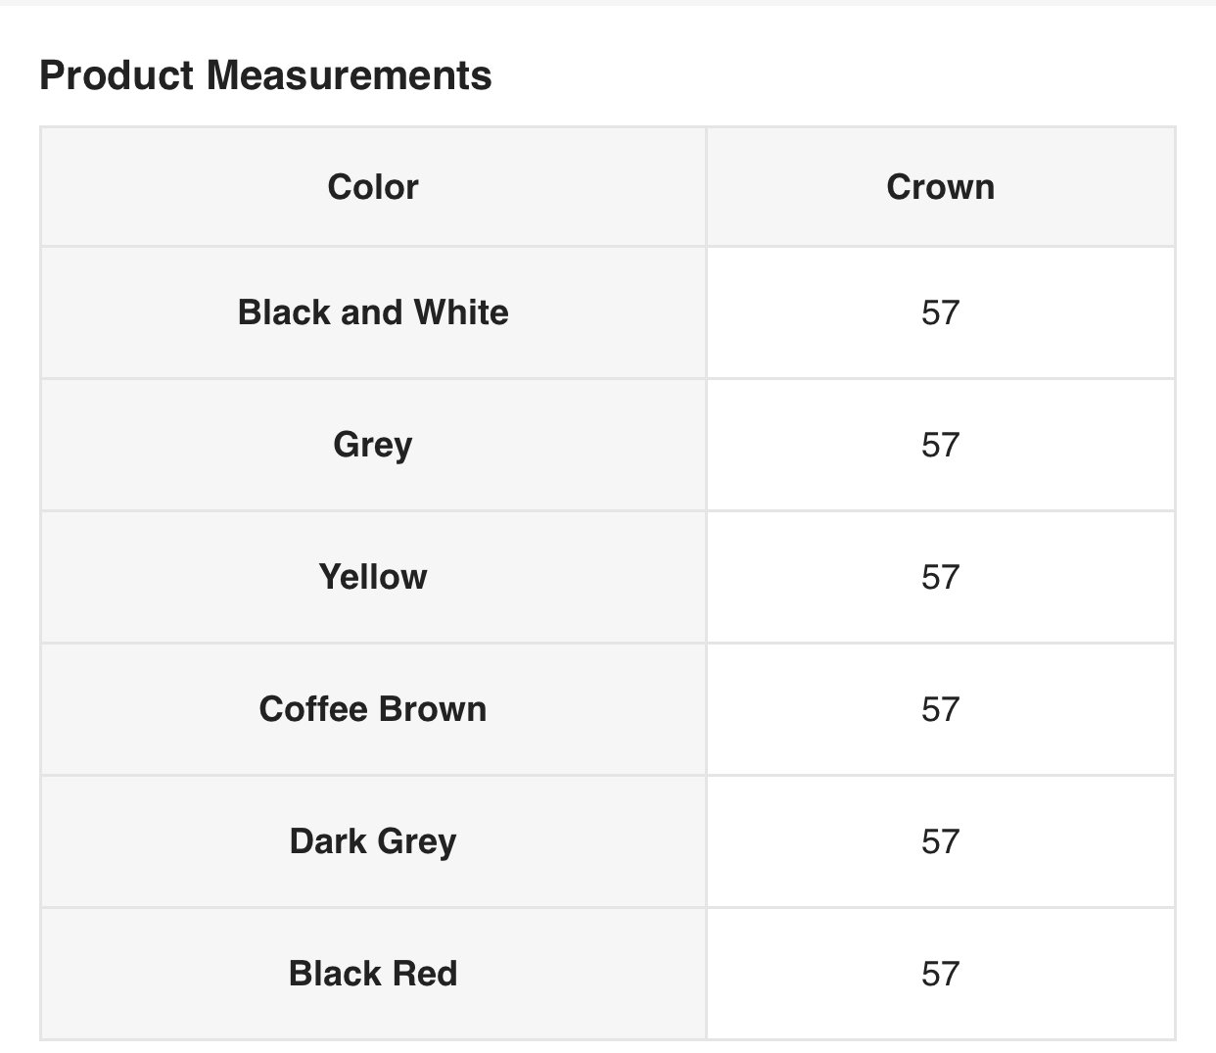Image resolution: width=1216 pixels, height=1053 pixels.
Task: Click the word Measurements in the heading
Action: pos(349,75)
